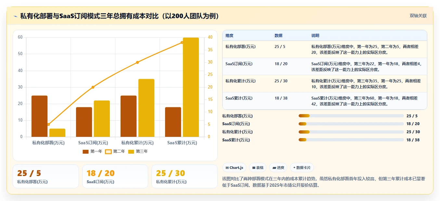This screenshot has width=440, height=201.
Task: Click the line point above 私有化部署
Action: coord(48,124)
